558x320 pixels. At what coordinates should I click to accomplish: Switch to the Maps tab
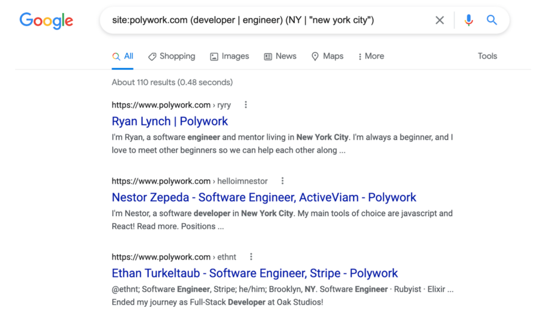(327, 56)
